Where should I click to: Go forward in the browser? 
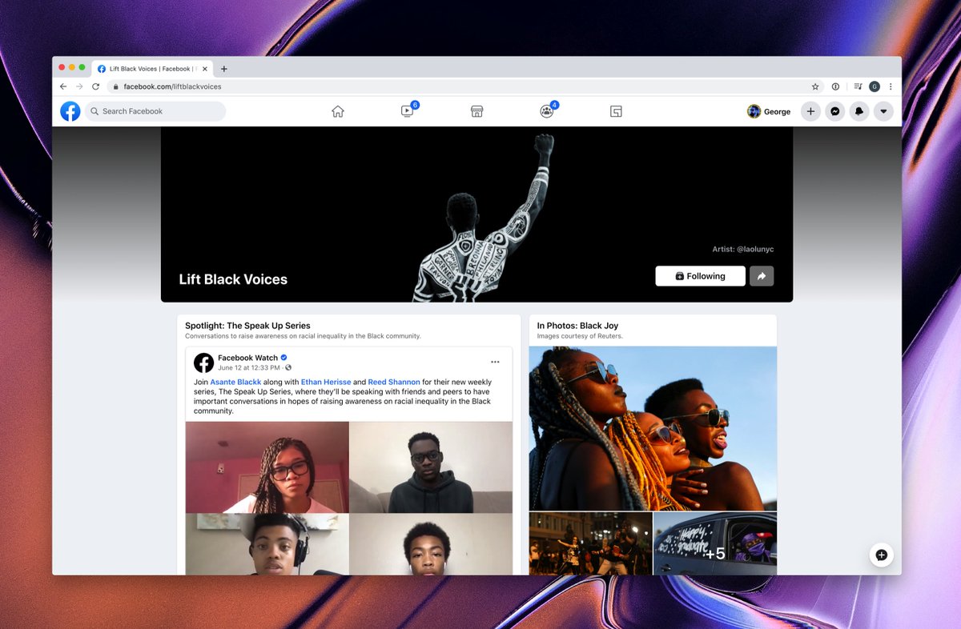pos(79,86)
